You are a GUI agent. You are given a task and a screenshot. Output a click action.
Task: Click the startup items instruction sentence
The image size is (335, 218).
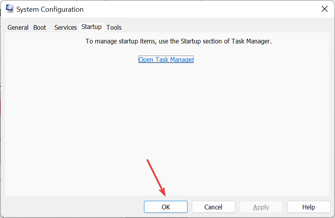(178, 41)
